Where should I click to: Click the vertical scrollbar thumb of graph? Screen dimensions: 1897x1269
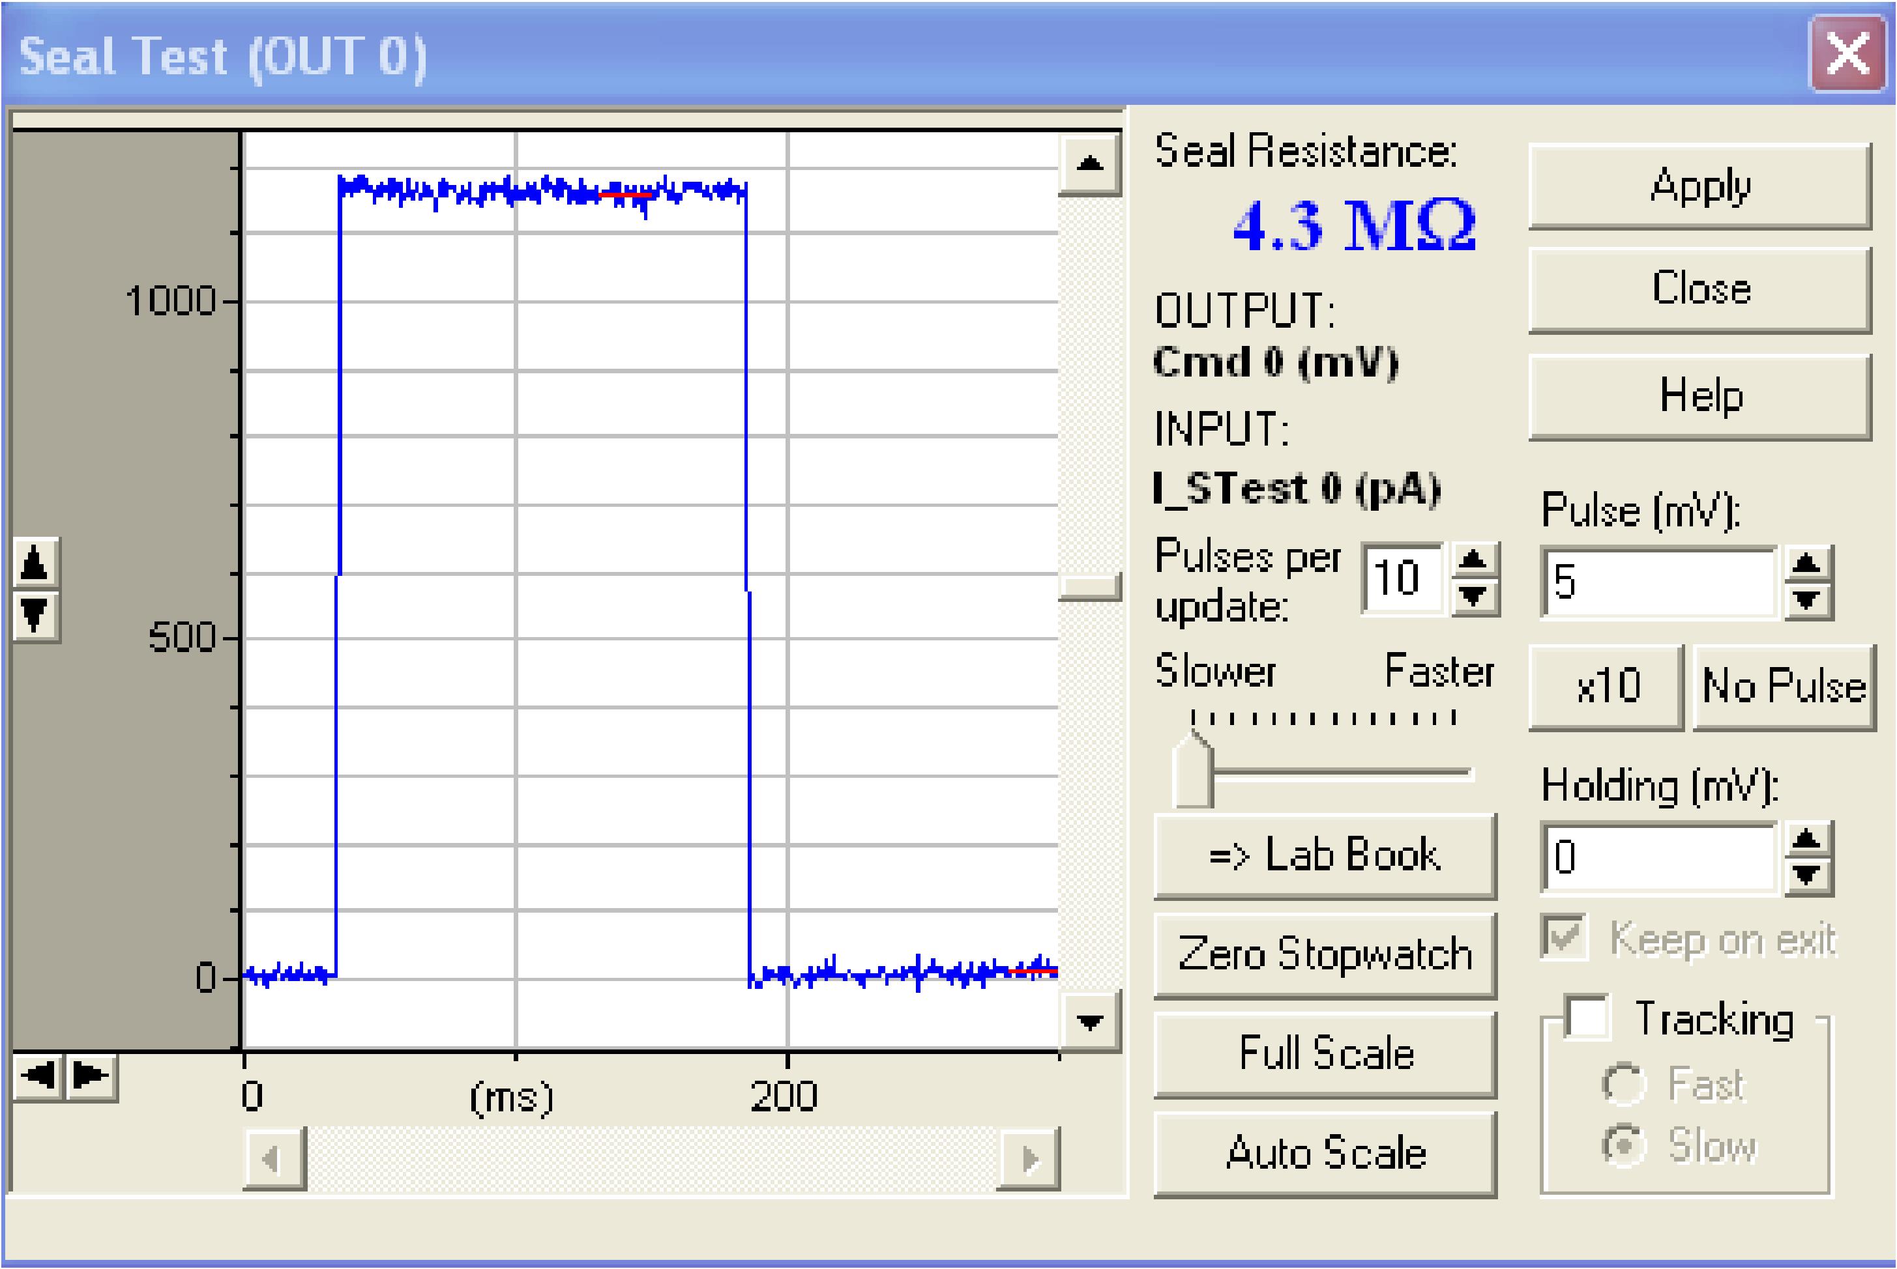click(1090, 587)
